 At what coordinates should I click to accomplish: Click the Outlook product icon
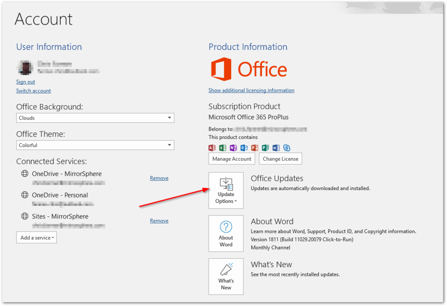click(x=244, y=148)
